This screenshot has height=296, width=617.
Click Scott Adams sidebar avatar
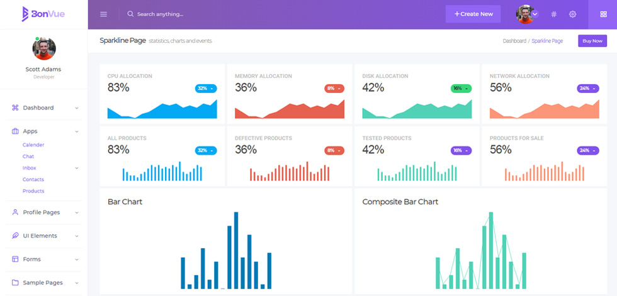(44, 48)
